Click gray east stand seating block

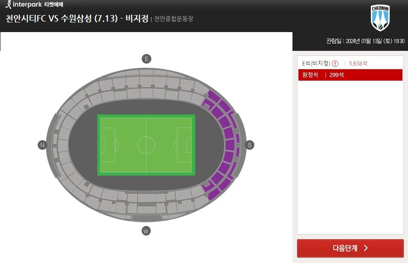(x=147, y=83)
